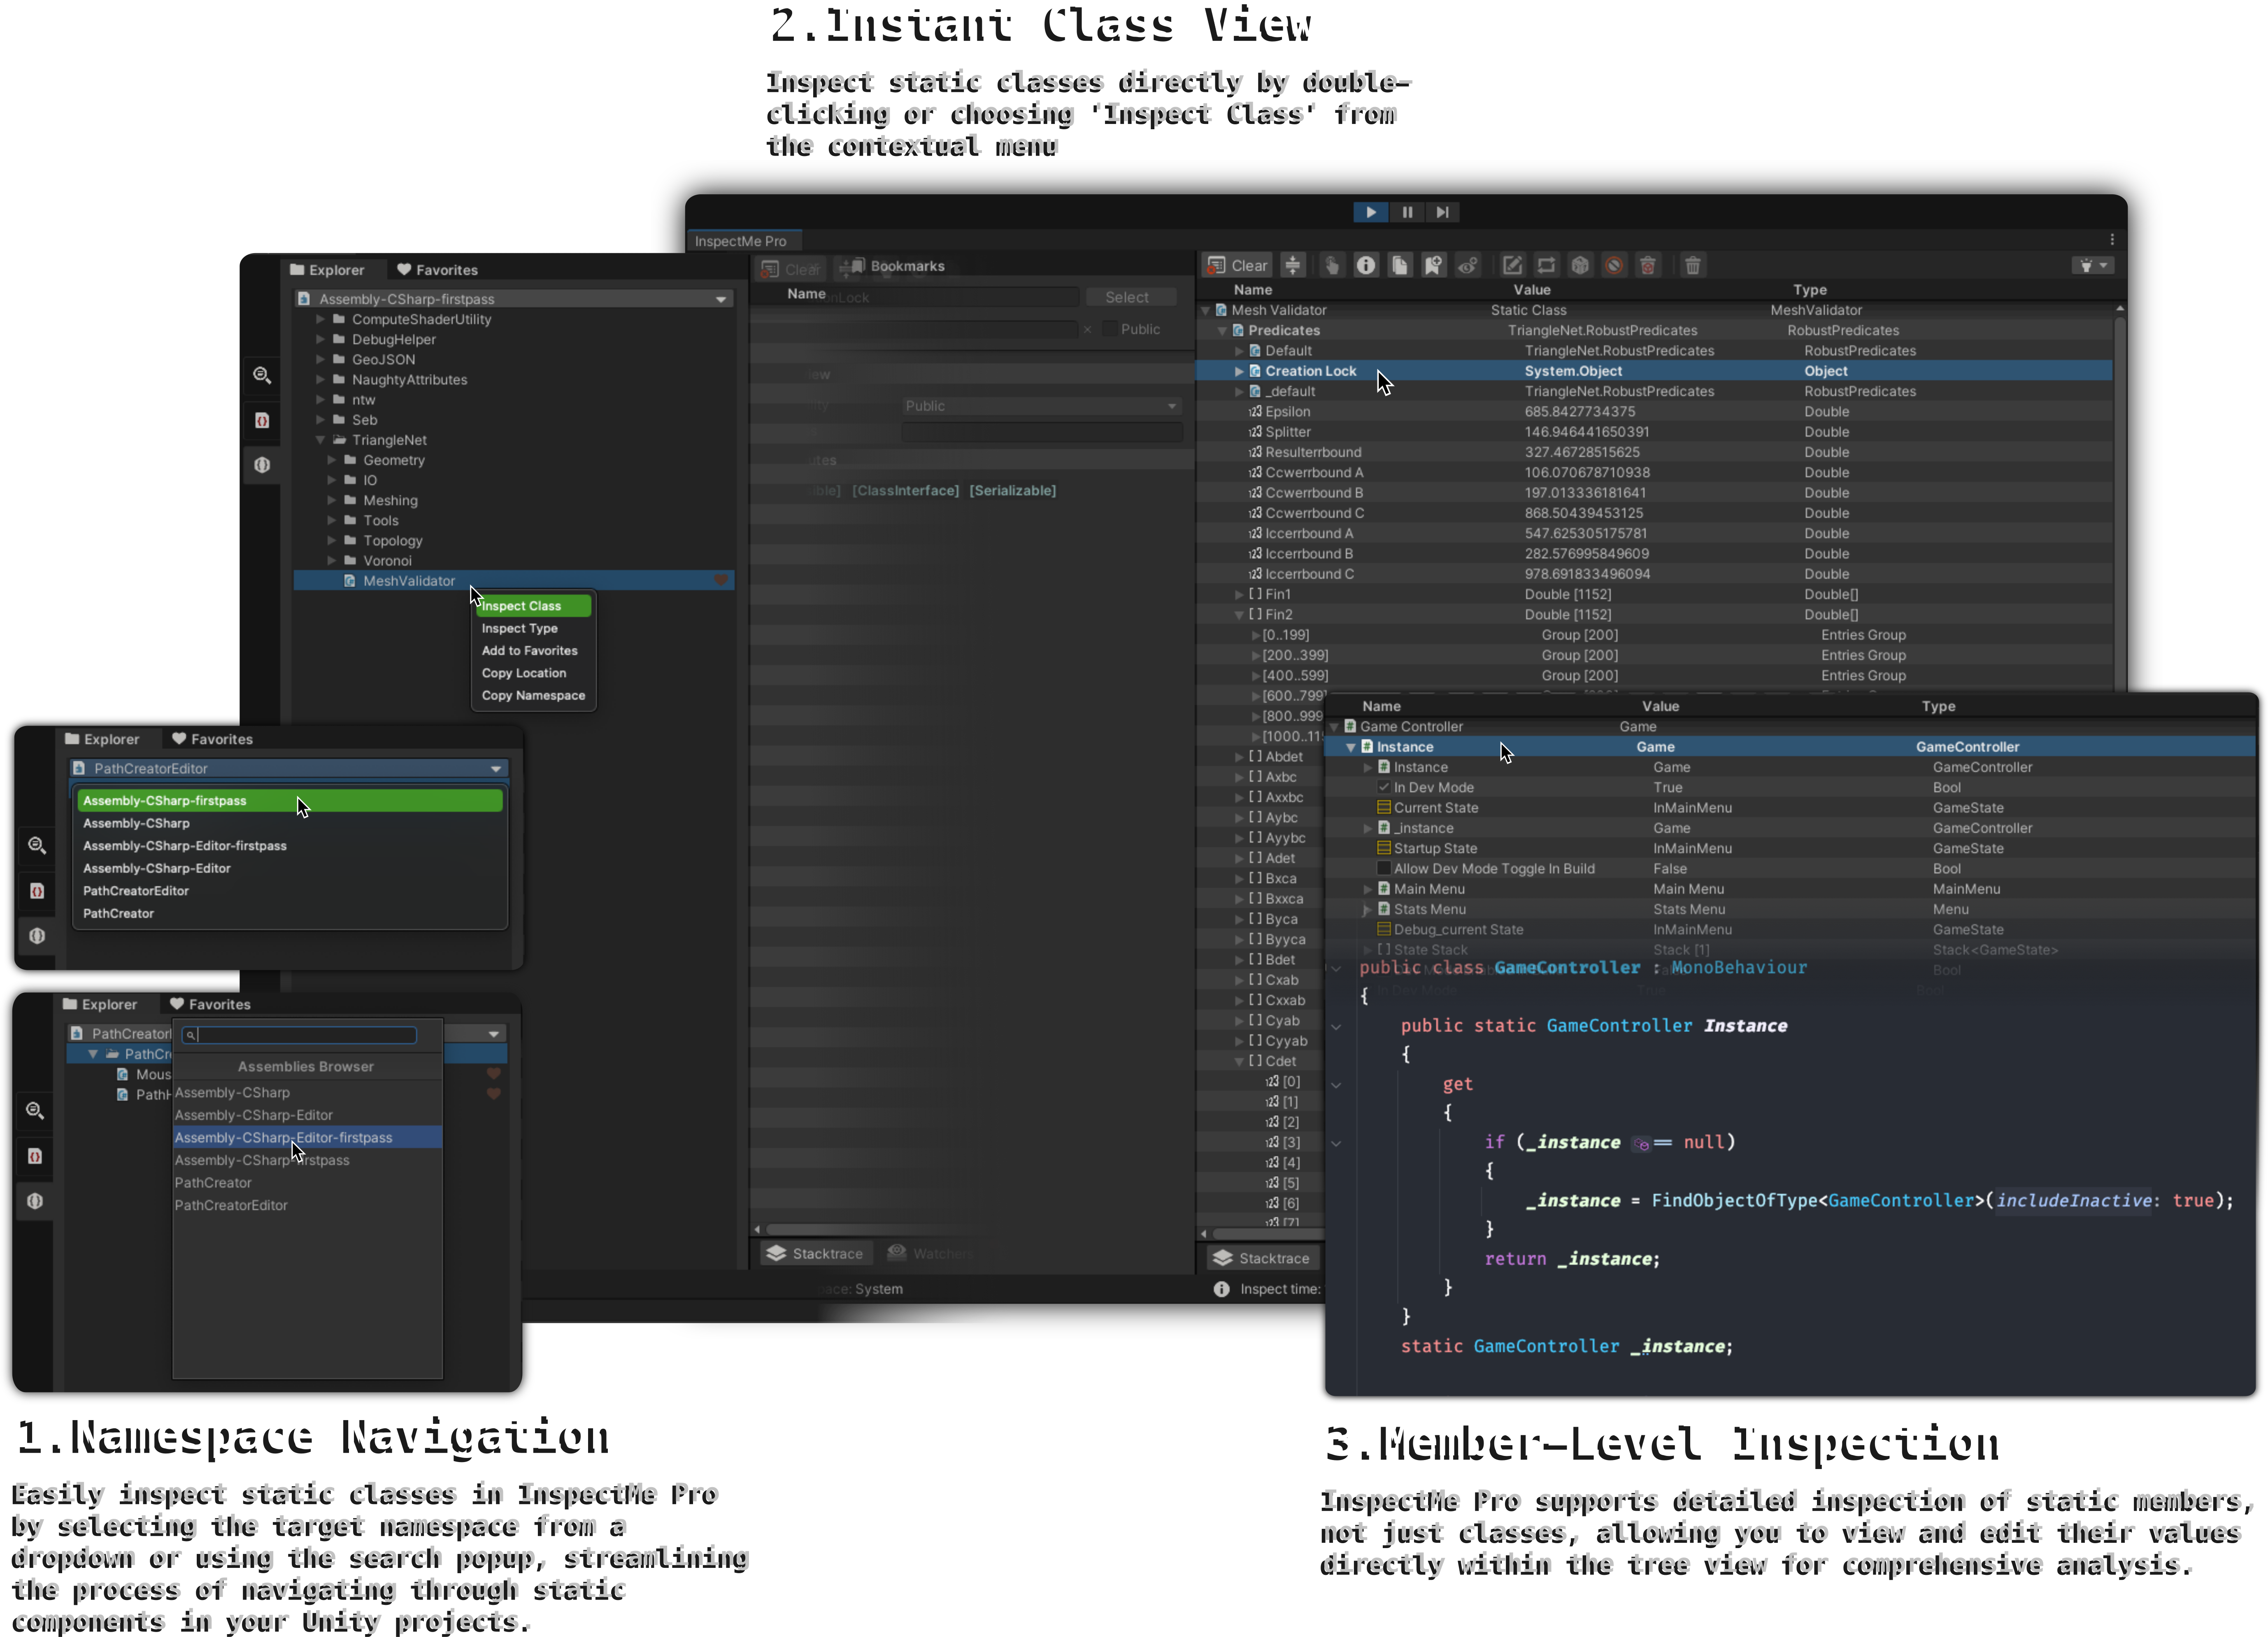Click magnifier icon beside the Assemblies Browser popup
The width and height of the screenshot is (2268, 1637).
[35, 1110]
